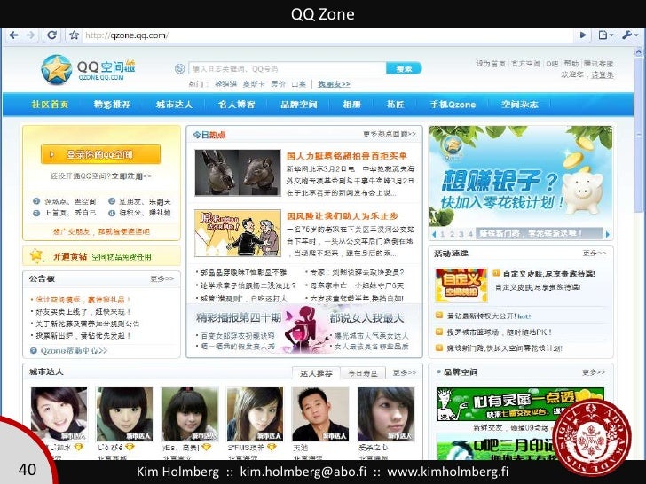Click the 请登录 login link
This screenshot has height=484, width=646.
pos(603,74)
